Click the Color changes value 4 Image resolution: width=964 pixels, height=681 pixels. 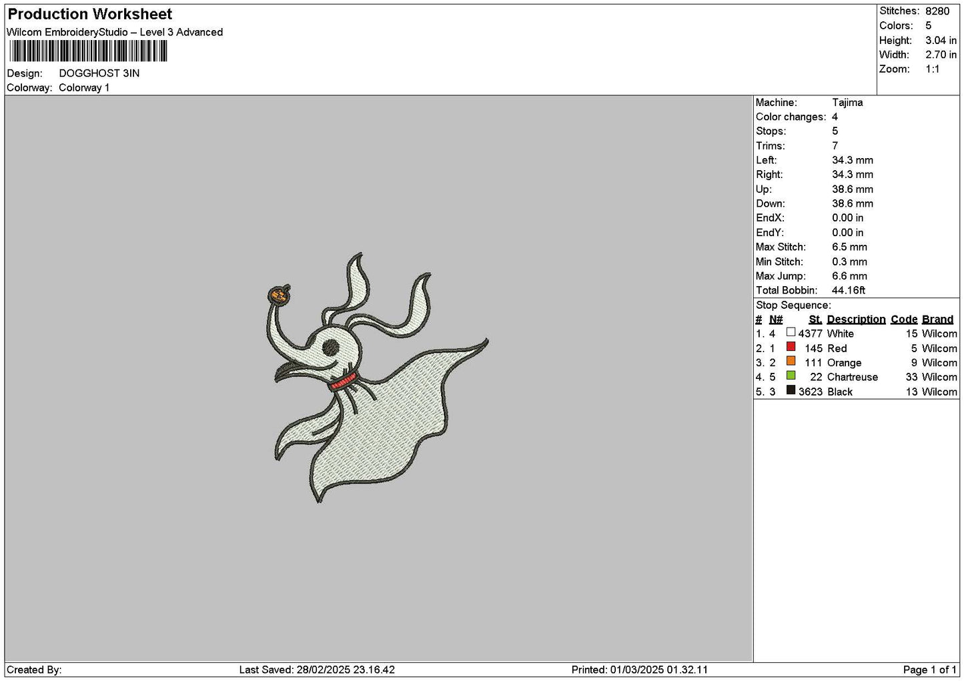[x=835, y=117]
